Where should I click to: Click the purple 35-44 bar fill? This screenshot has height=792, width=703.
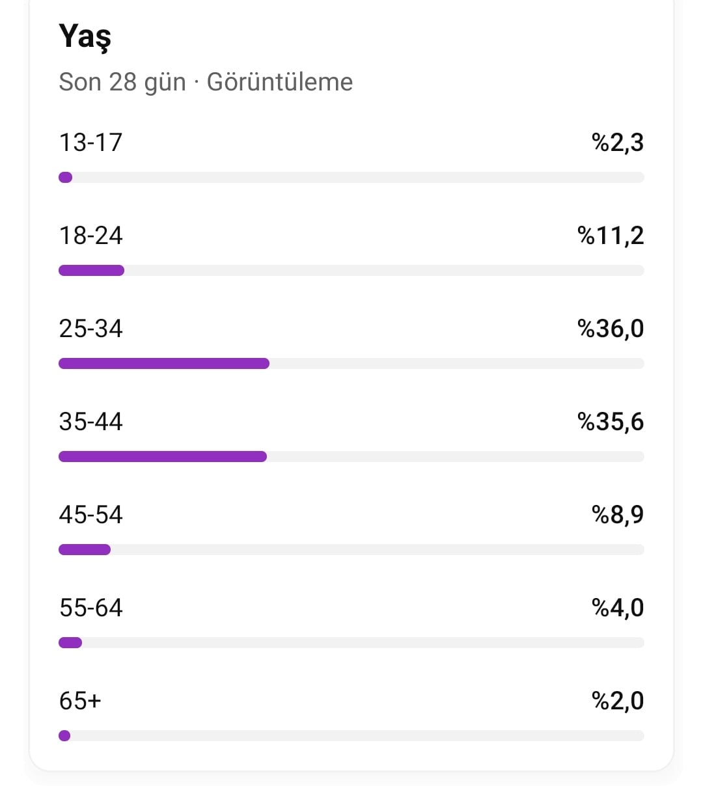click(163, 457)
